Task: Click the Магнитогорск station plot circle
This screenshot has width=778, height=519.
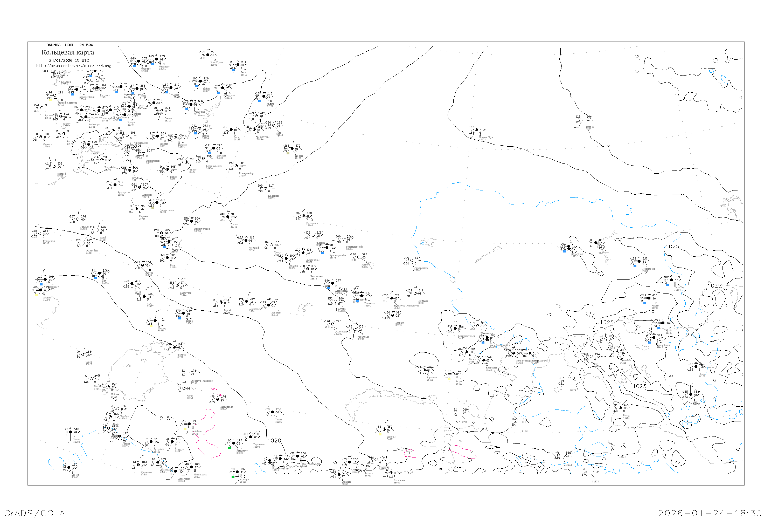Action: point(192,221)
